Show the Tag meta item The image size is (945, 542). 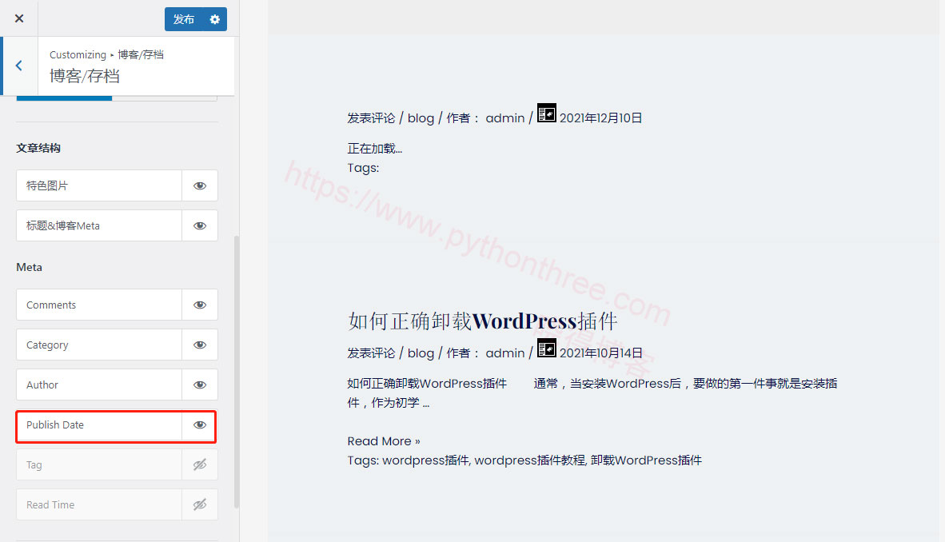coord(200,464)
